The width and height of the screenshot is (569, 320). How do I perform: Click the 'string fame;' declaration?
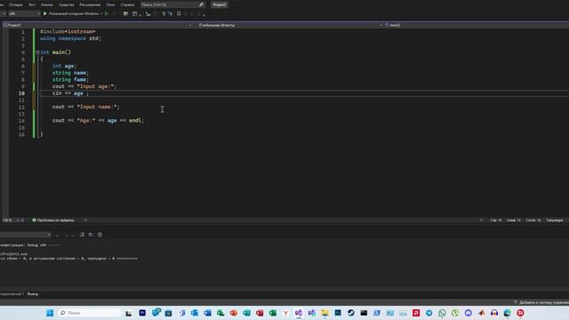coord(70,79)
